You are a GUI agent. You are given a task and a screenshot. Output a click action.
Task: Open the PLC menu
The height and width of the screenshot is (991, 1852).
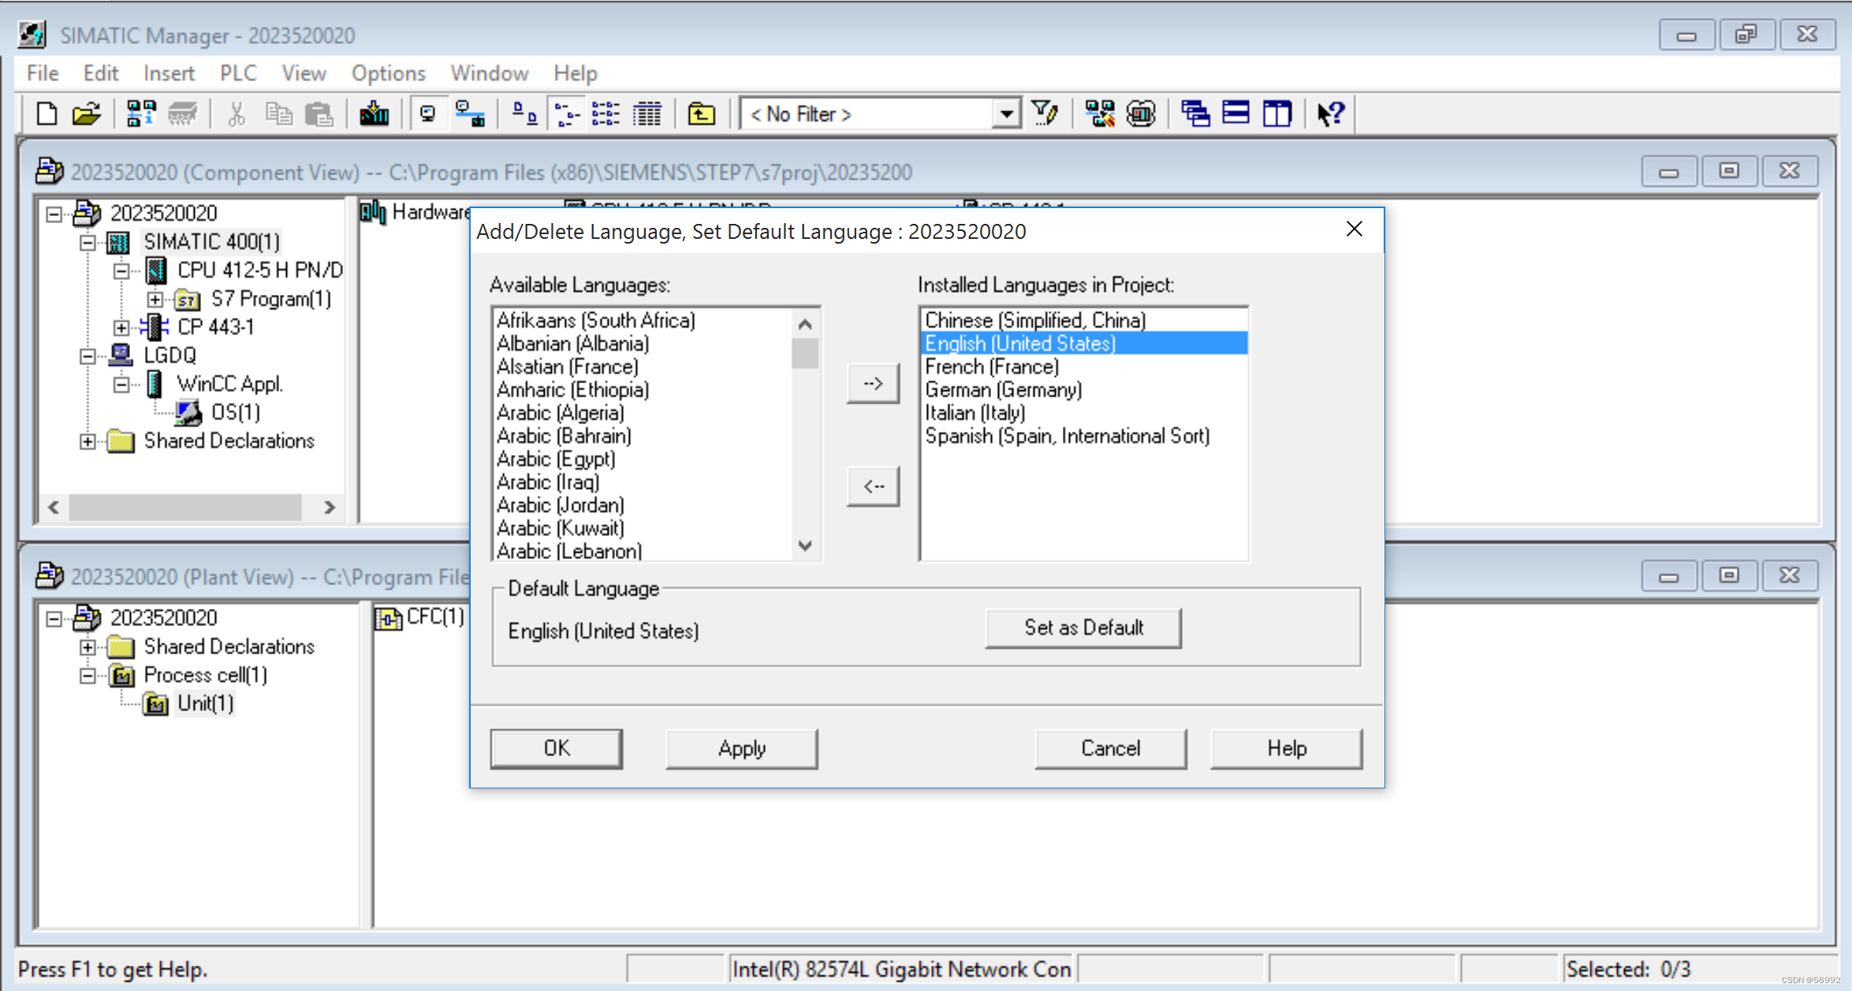click(x=237, y=73)
